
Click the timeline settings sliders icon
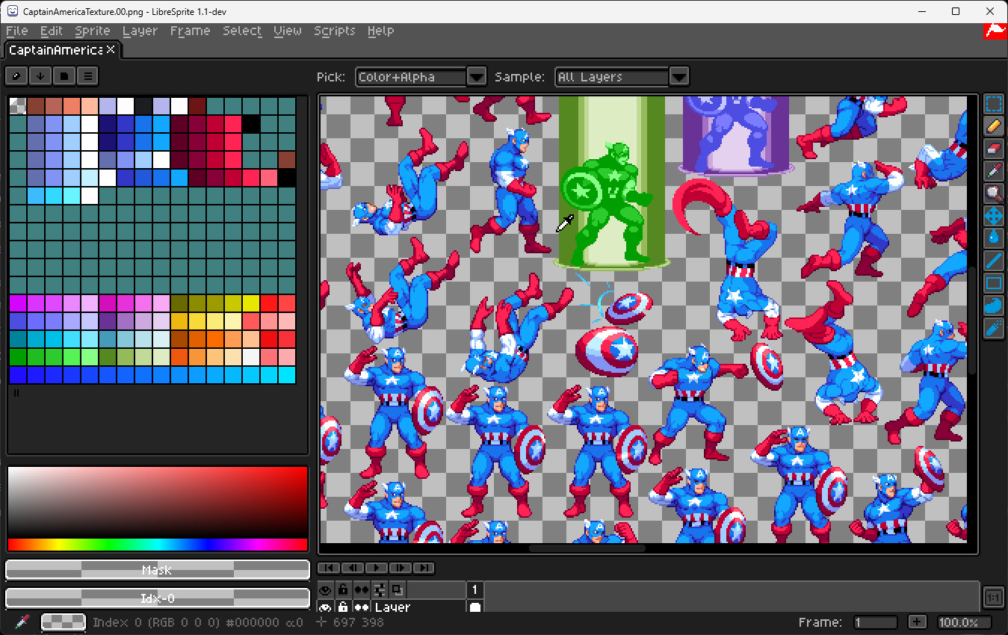(380, 589)
